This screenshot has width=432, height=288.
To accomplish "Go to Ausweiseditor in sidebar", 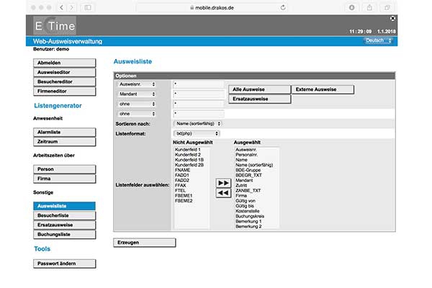I will 64,73.
